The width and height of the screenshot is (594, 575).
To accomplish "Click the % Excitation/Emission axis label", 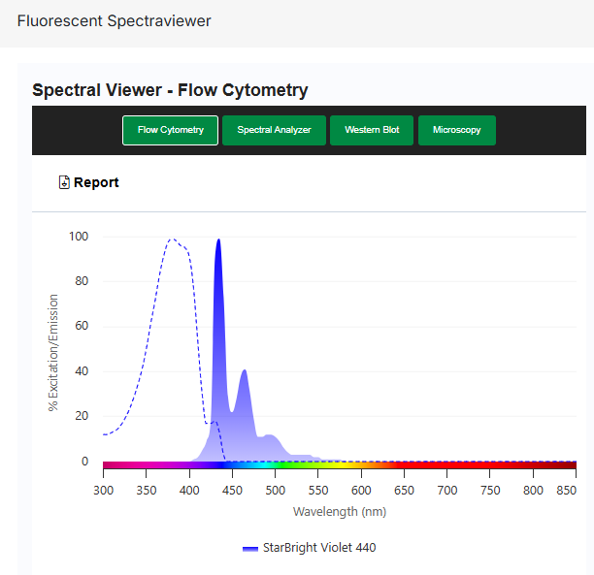I will point(53,353).
